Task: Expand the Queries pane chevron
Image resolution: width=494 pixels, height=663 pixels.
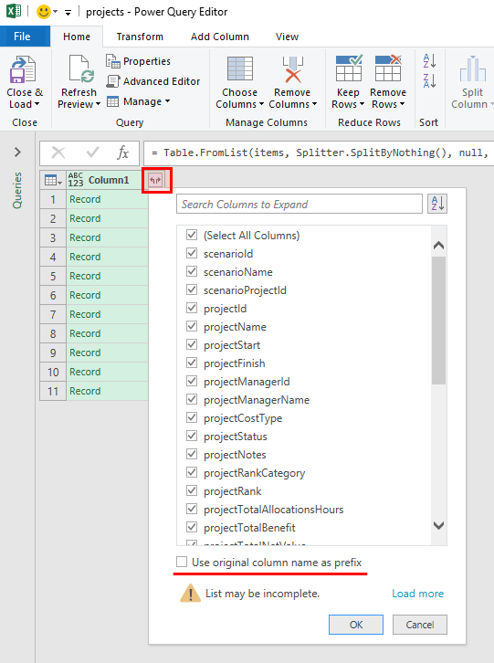Action: (17, 153)
